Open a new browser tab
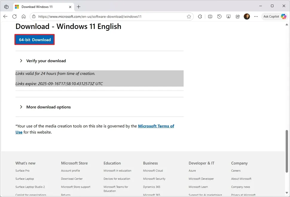The height and width of the screenshot is (197, 290). [79, 7]
